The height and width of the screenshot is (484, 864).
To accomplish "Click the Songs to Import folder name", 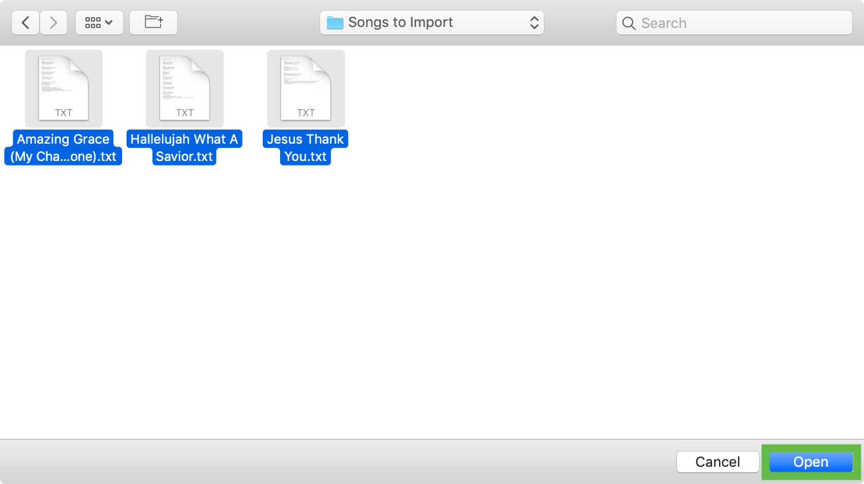I will point(400,23).
